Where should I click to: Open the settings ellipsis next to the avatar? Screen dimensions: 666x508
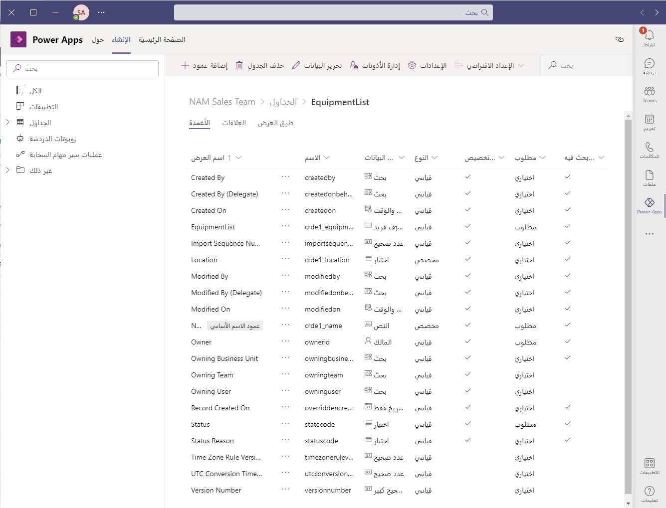pos(101,12)
